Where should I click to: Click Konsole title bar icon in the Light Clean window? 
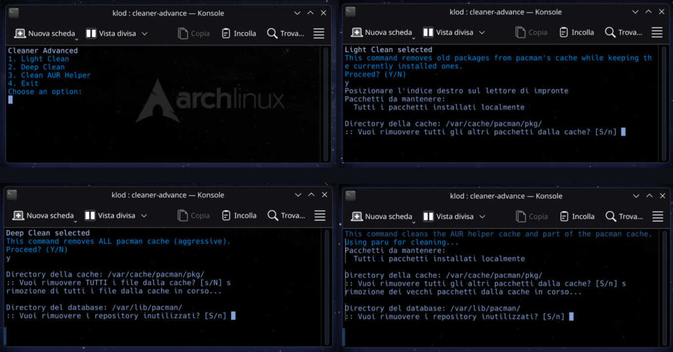pyautogui.click(x=350, y=12)
